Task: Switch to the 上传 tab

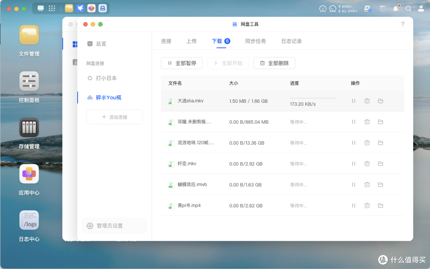Action: pyautogui.click(x=192, y=41)
